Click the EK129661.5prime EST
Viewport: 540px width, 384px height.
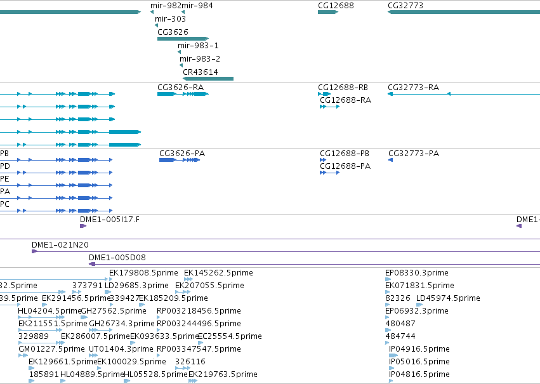(31, 369)
